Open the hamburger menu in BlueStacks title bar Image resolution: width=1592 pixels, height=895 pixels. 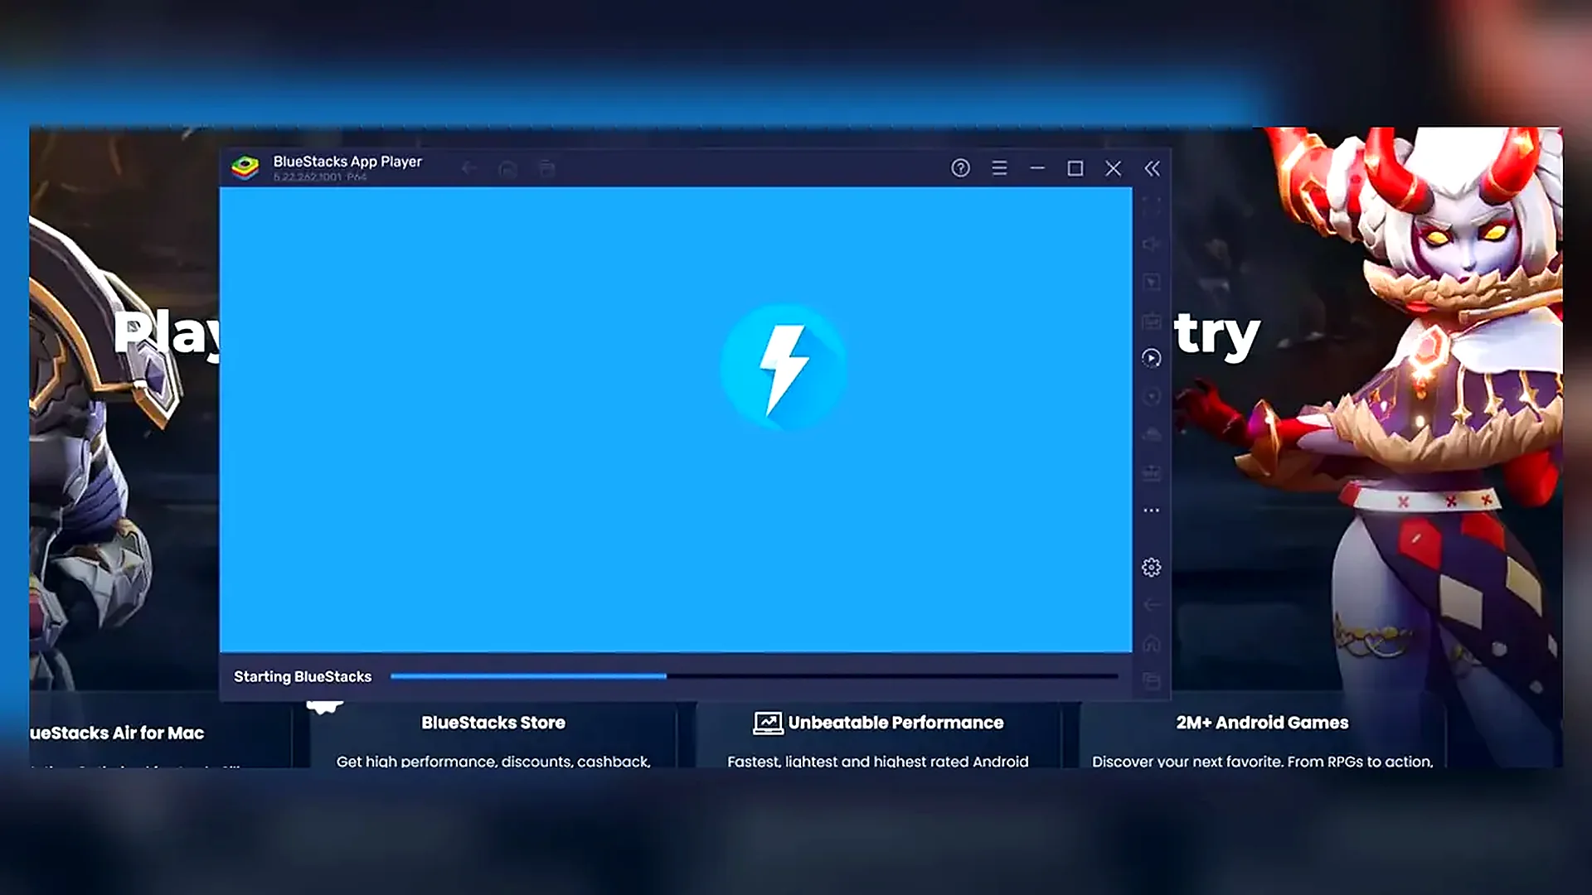coord(999,168)
